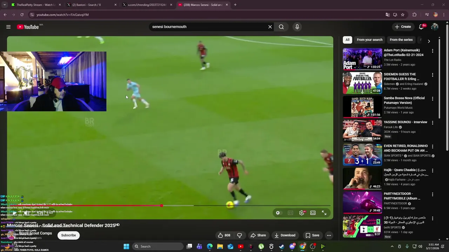Open more actions ellipsis below video

[x=329, y=235]
